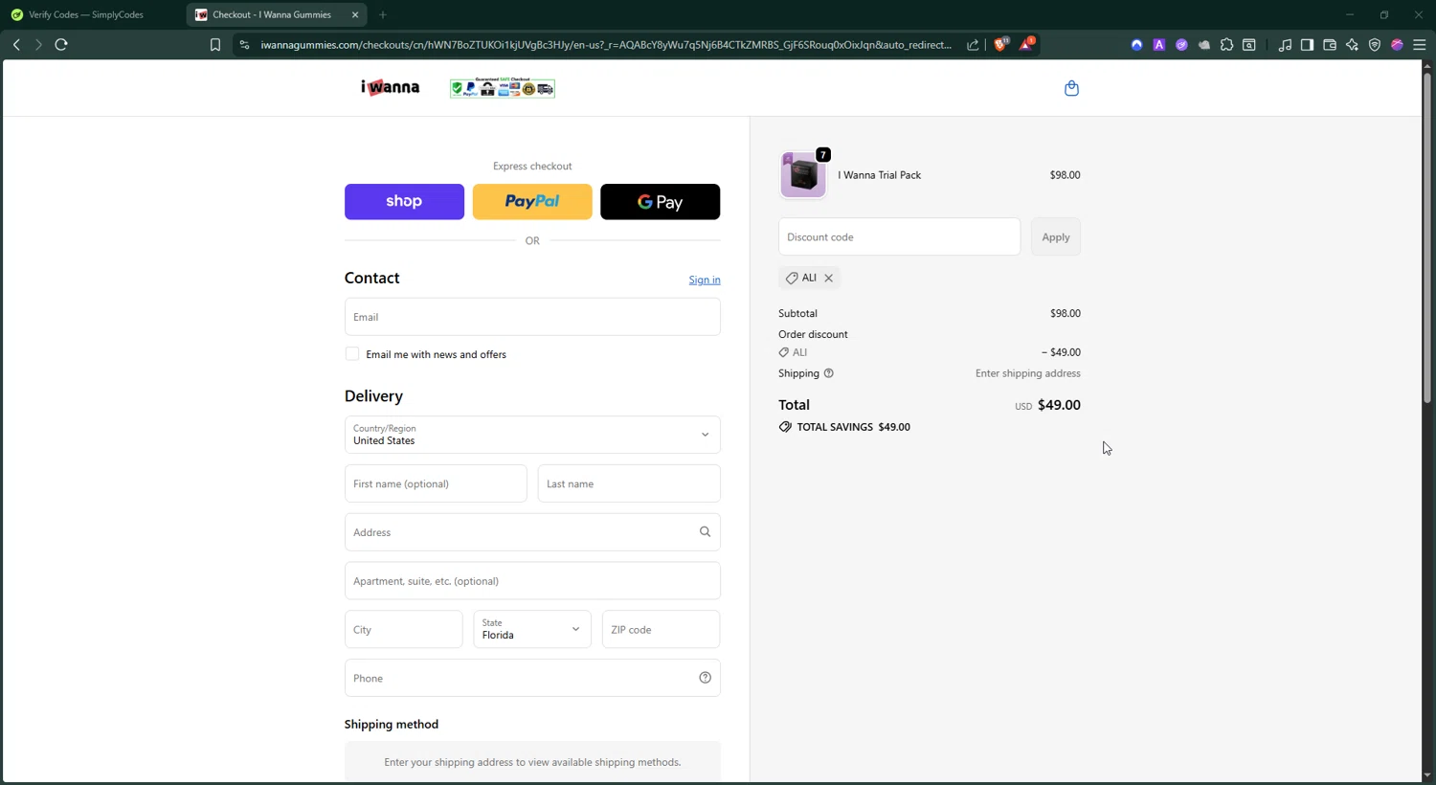Click the Enter shipping address text

[x=1028, y=373]
